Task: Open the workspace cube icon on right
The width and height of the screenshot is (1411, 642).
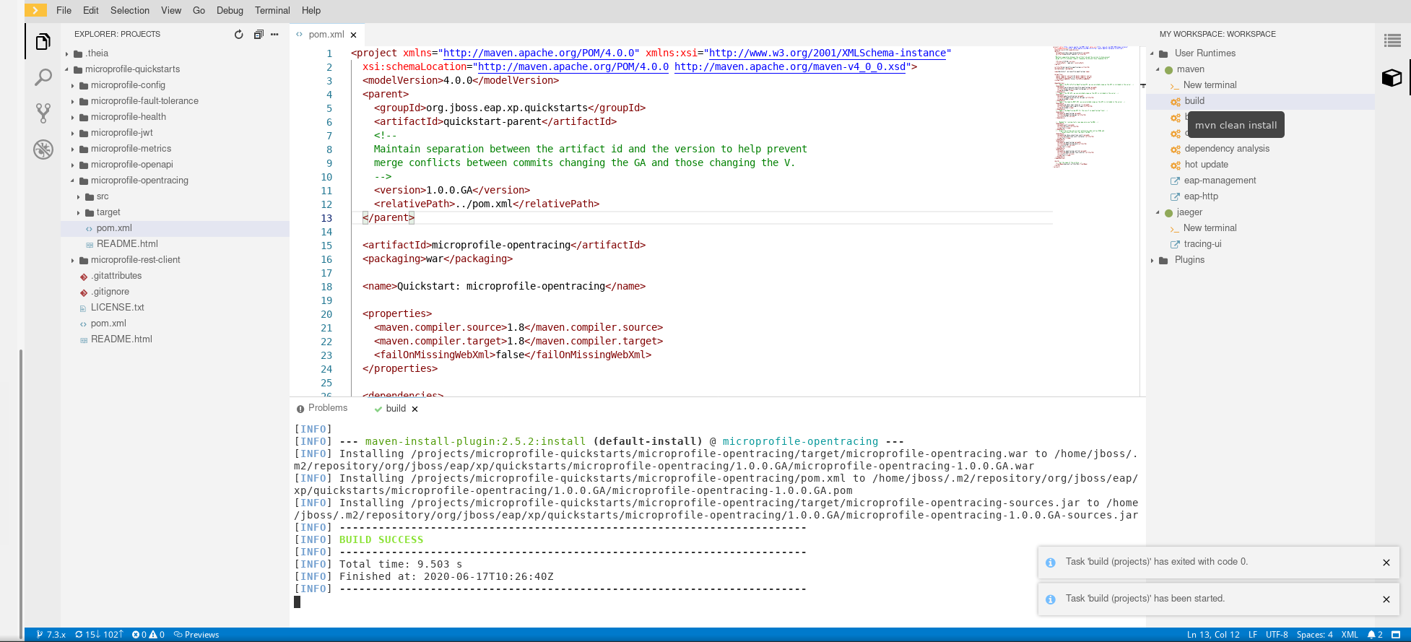Action: point(1392,77)
